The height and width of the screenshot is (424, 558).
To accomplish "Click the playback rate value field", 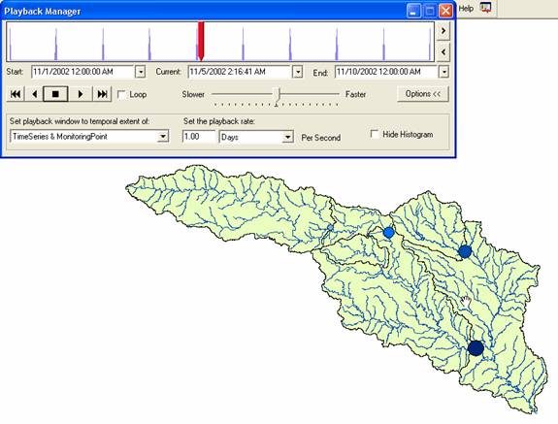I will [199, 137].
